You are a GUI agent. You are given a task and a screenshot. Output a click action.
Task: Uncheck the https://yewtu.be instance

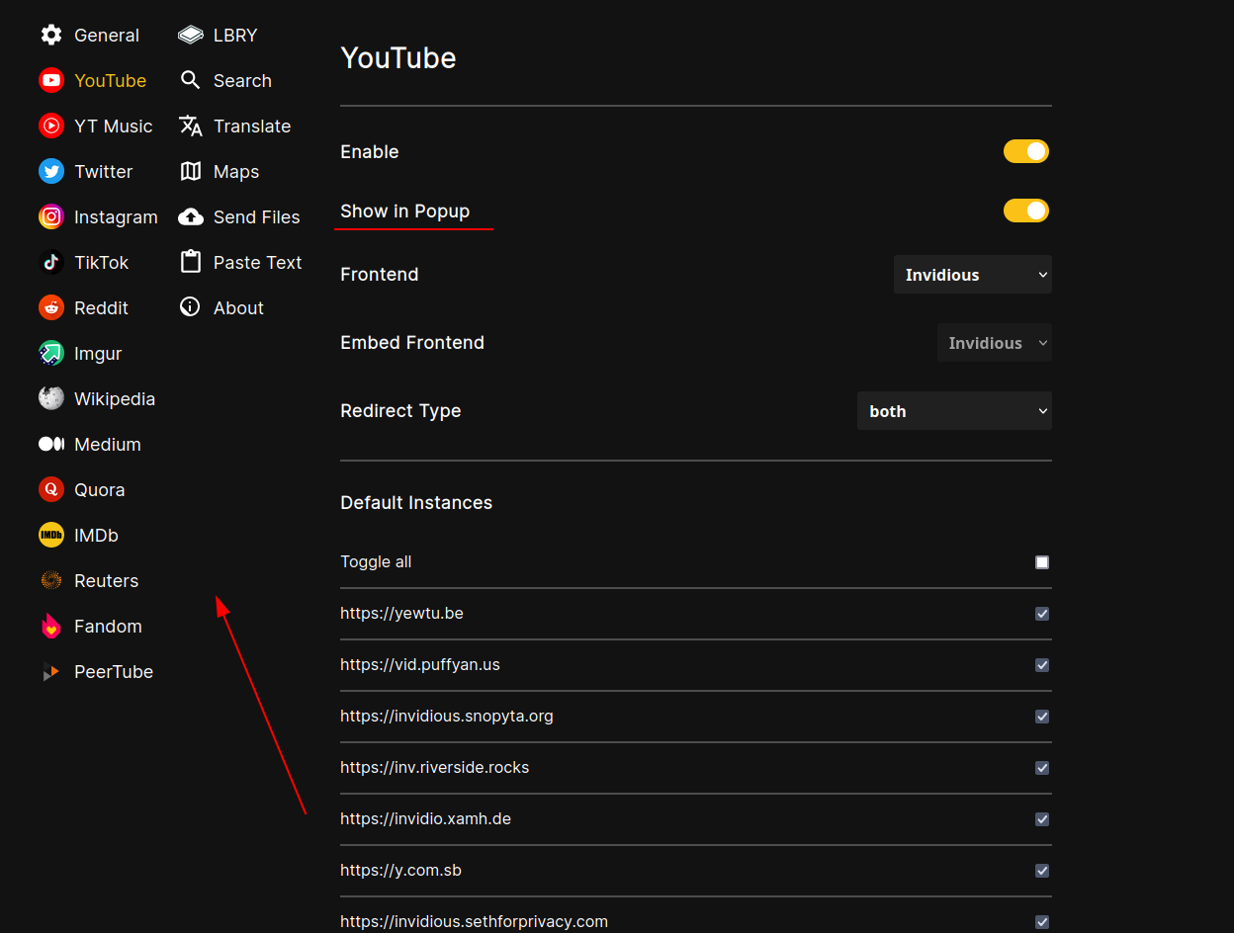[1041, 614]
